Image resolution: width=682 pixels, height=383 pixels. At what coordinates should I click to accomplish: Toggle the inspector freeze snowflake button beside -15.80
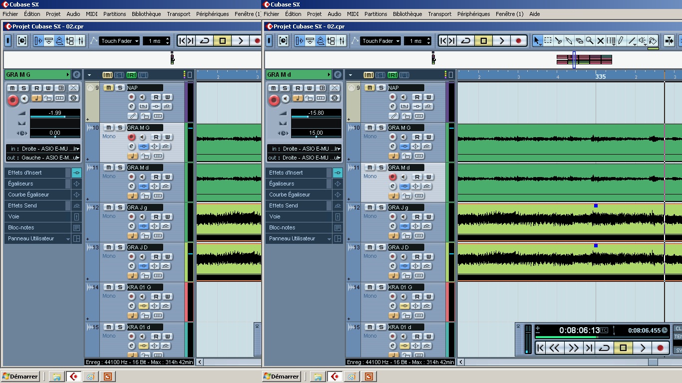[x=335, y=98]
